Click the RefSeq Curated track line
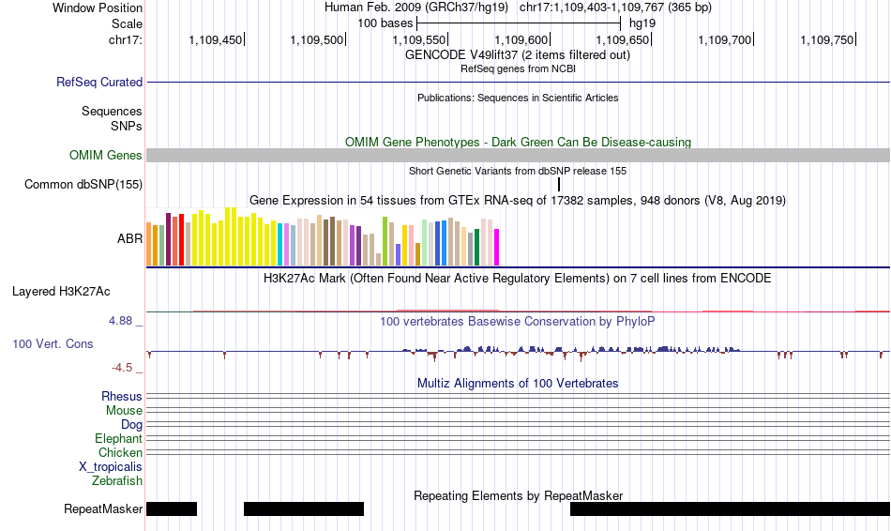Viewport: 891px width, 531px height. 519,82
